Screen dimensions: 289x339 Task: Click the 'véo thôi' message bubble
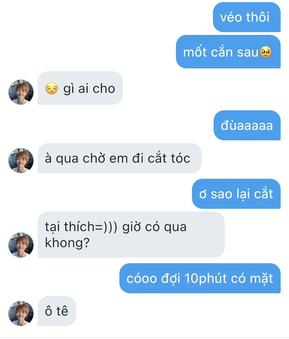coord(247,17)
